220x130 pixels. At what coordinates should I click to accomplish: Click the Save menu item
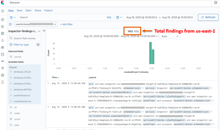pos(19,11)
